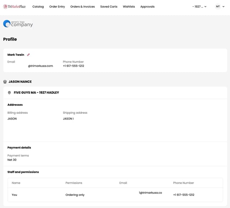Screen dimensions: 230x208
Task: Click the MT user avatar
Action: coord(218,6)
